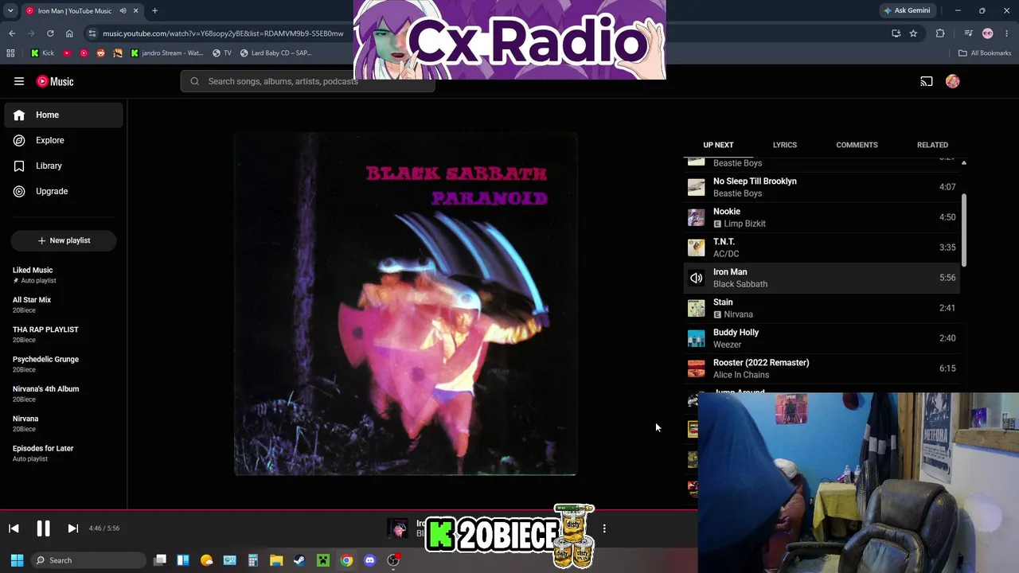Open Chrome's three-dot menu
1019x573 pixels.
point(1008,33)
